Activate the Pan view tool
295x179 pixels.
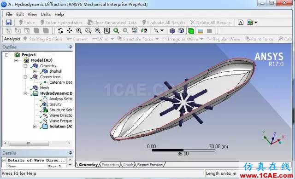coord(70,31)
